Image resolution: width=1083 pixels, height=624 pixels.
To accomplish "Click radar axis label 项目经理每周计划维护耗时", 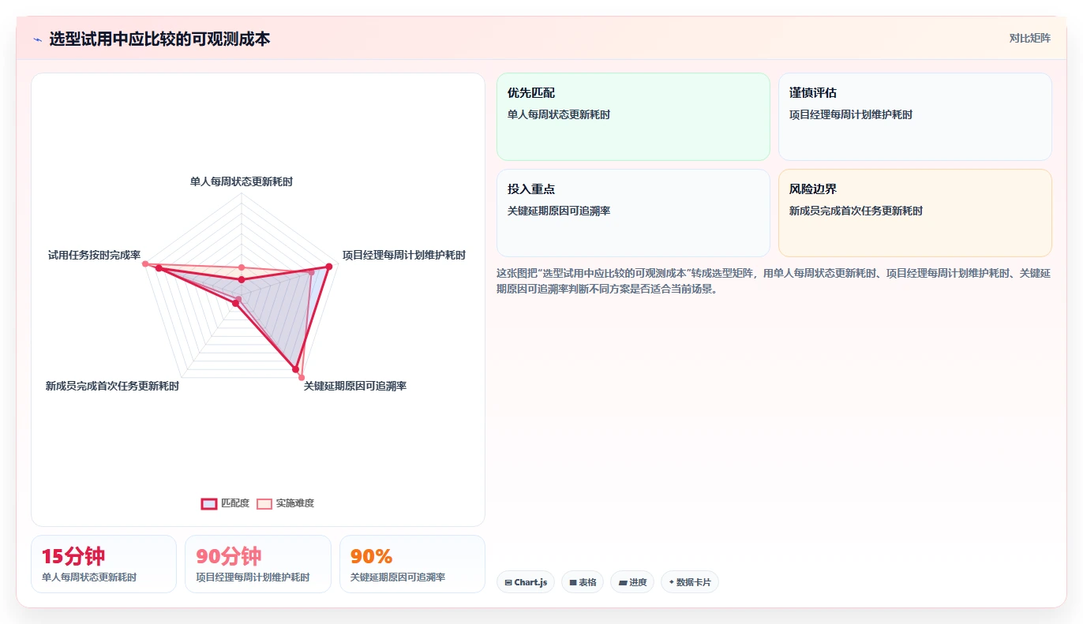I will [404, 255].
